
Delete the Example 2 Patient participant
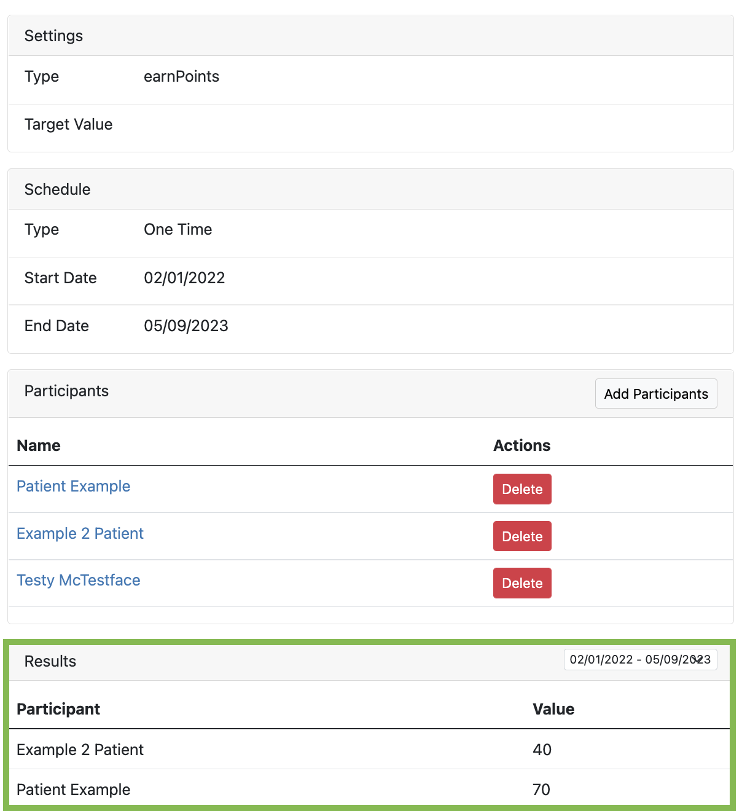point(522,536)
